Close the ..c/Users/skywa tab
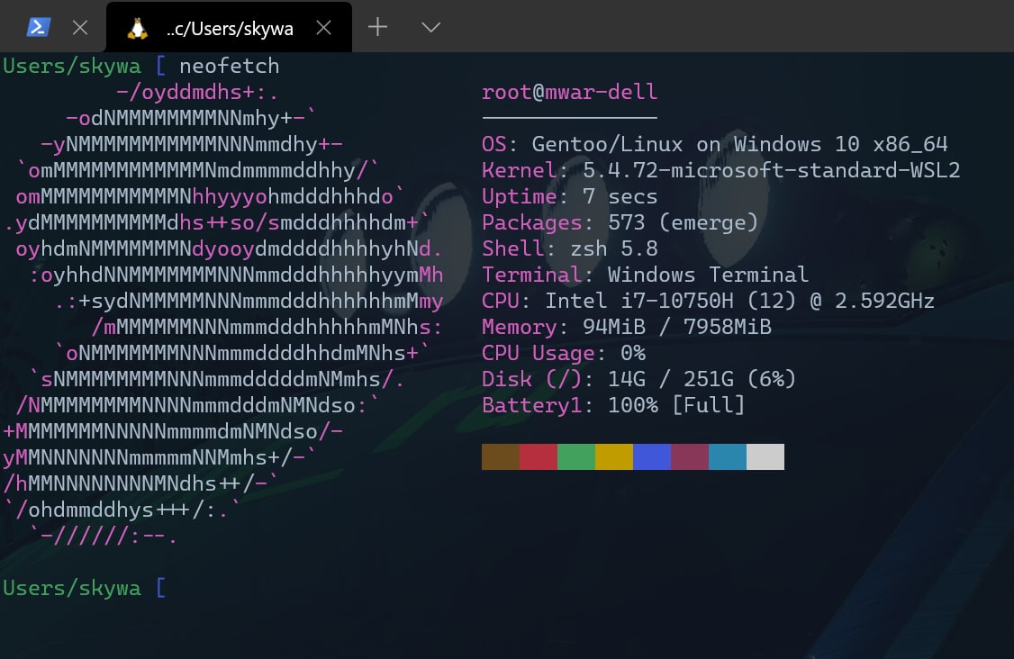The width and height of the screenshot is (1014, 659). (x=323, y=27)
